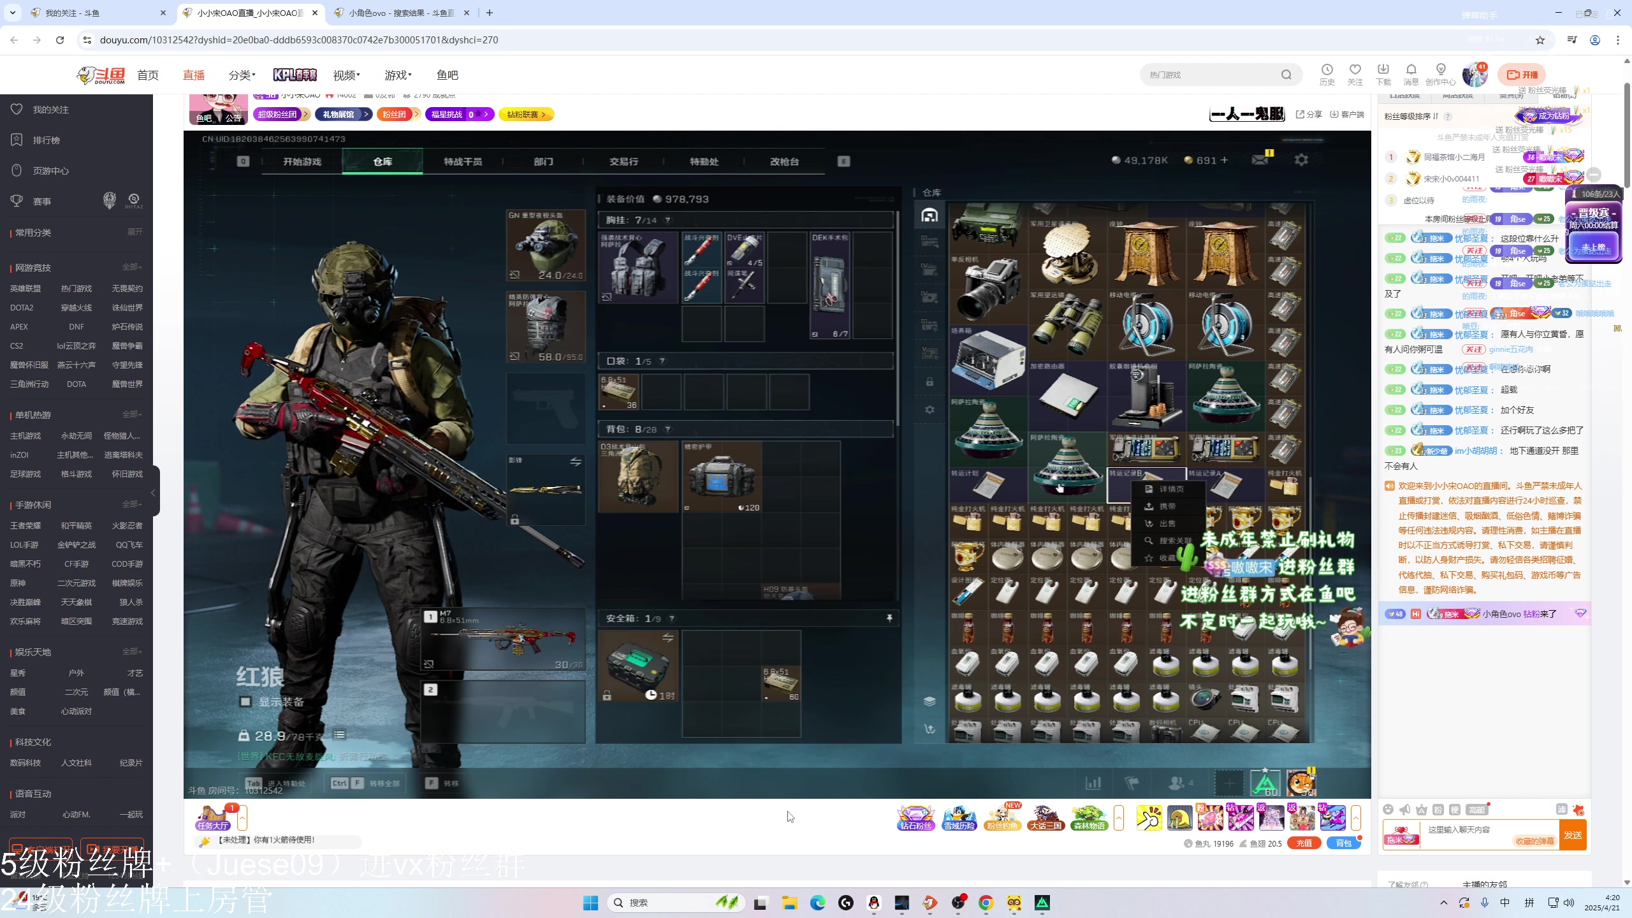Bookmark this page with the star icon

point(1540,40)
